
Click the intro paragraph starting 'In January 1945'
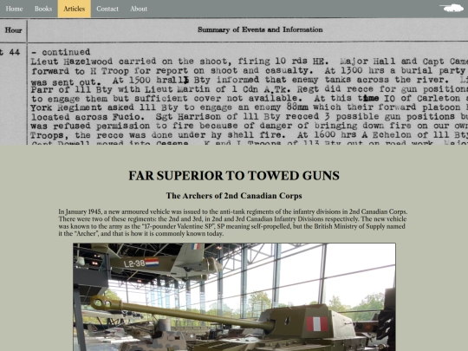(x=233, y=223)
